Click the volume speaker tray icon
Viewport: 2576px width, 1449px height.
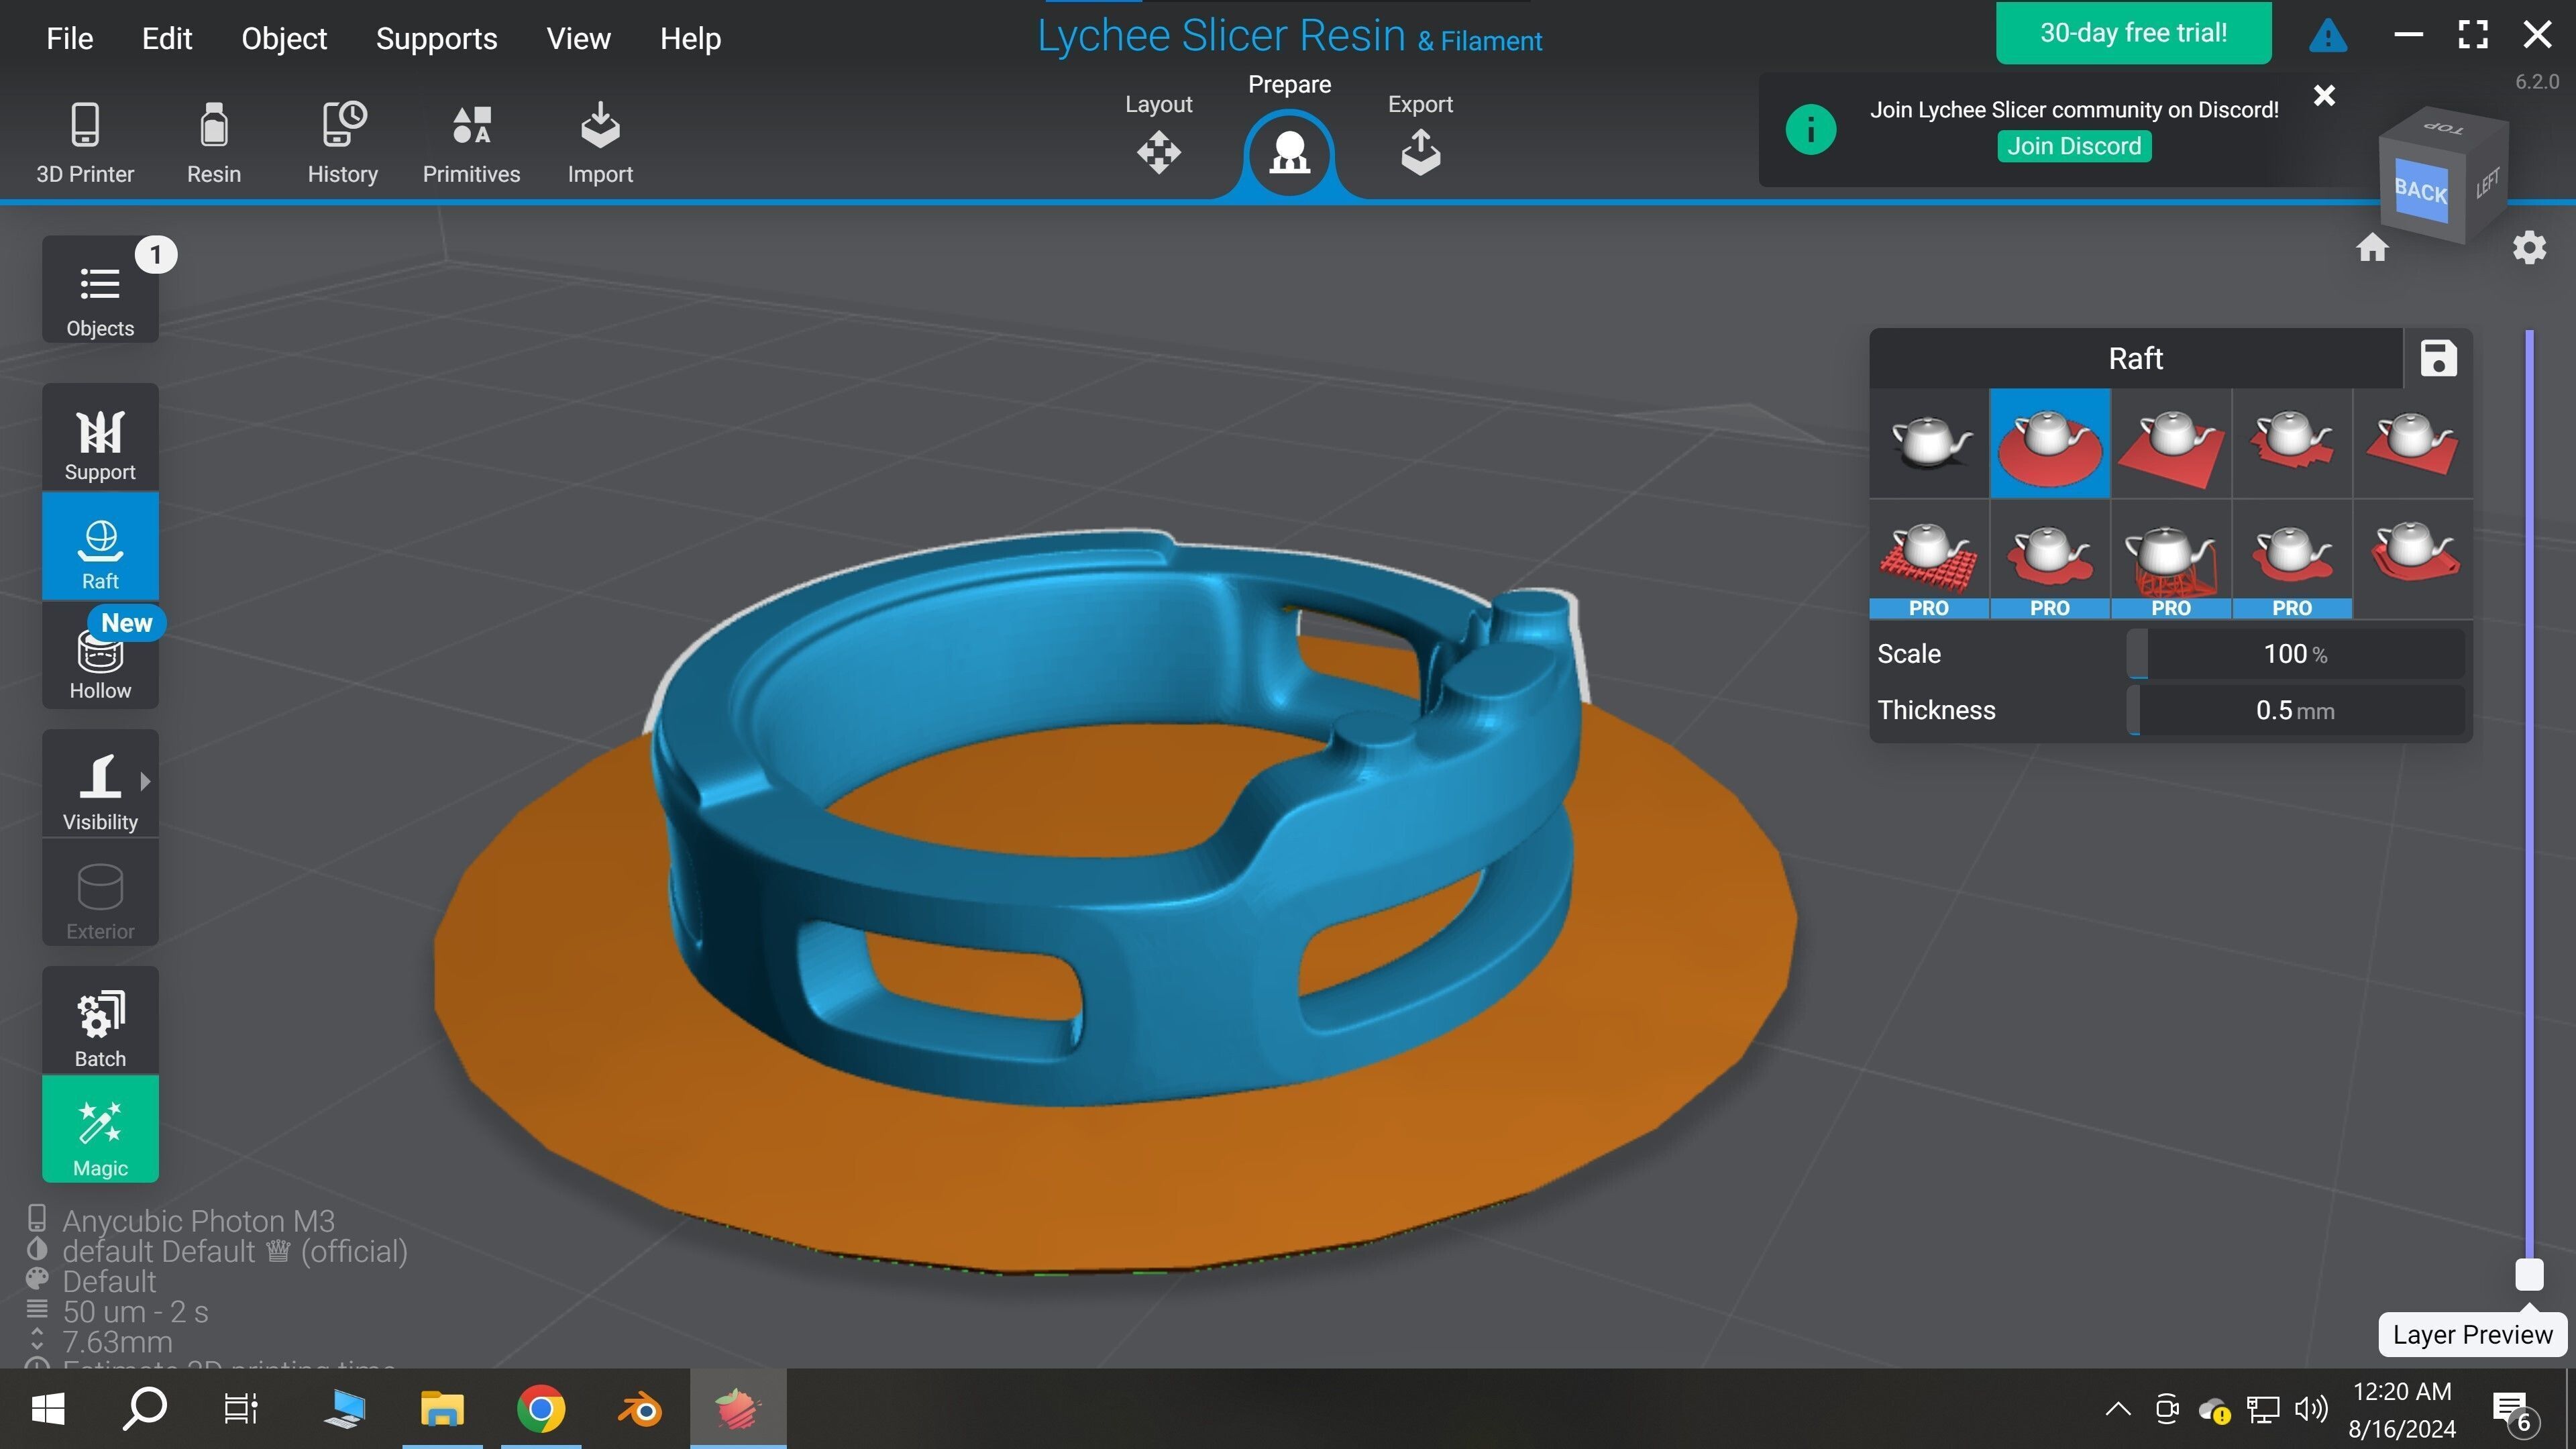2311,1409
